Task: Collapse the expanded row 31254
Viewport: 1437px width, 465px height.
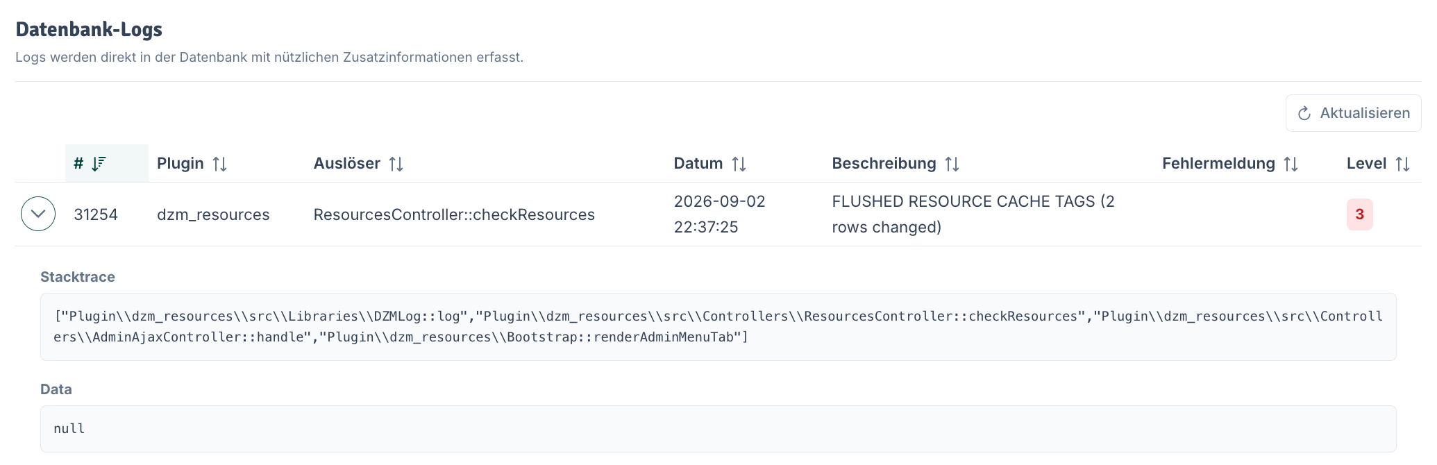Action: pyautogui.click(x=38, y=214)
